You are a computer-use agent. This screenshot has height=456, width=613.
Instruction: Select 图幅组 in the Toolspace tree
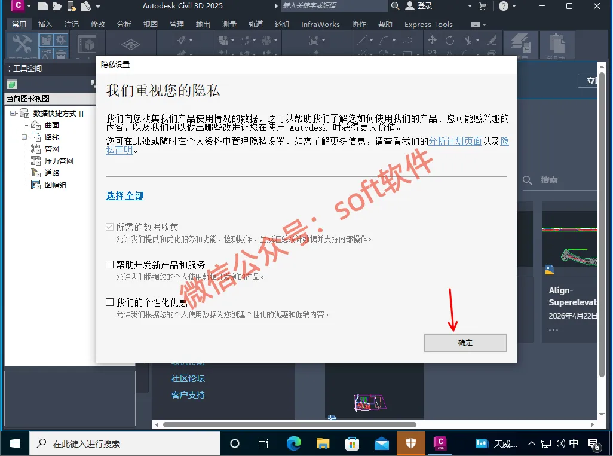[55, 185]
